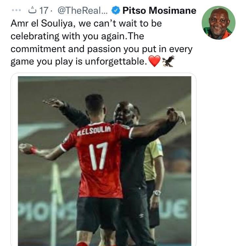
Task: Click the number 17 on the red jersey
Action: 98,156
